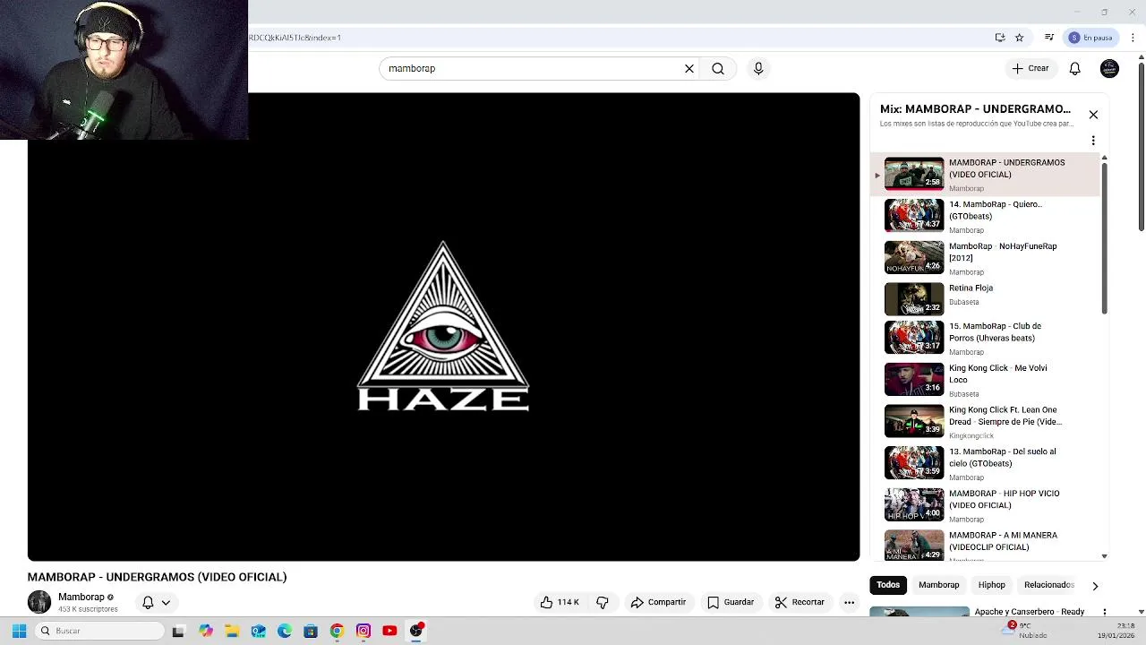This screenshot has width=1146, height=645.
Task: Open YouTube notifications bell
Action: pos(1074,68)
